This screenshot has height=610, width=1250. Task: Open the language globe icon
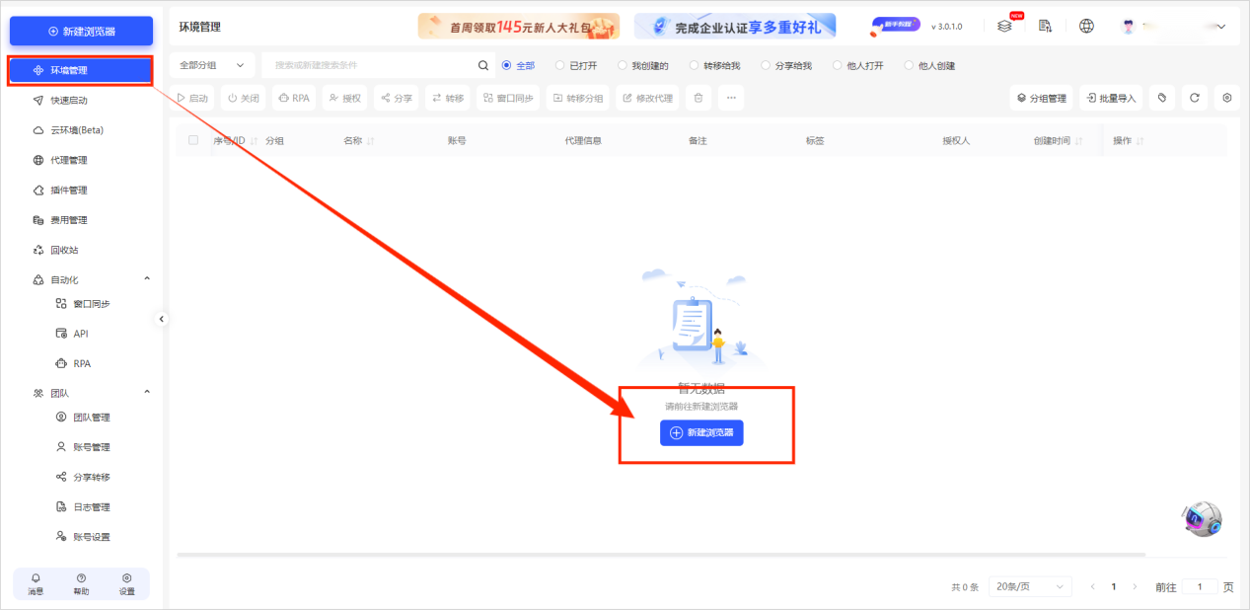click(1086, 27)
